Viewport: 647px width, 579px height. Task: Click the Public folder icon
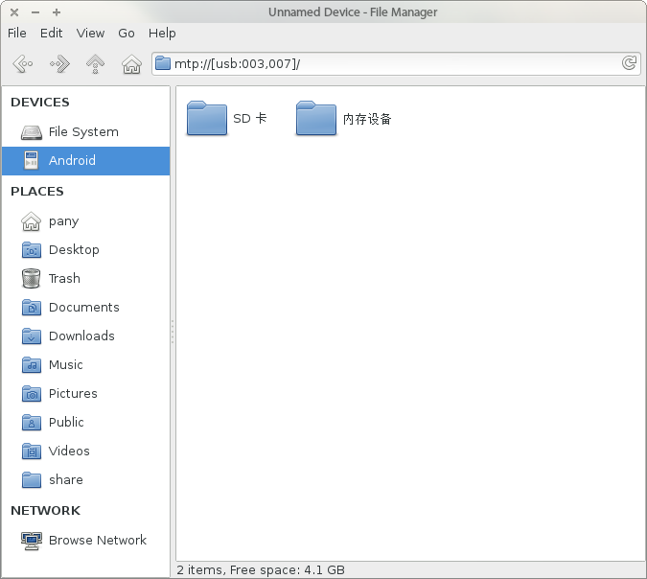[x=32, y=422]
